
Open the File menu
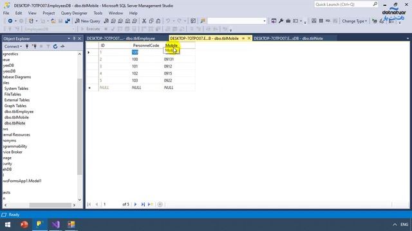coord(6,13)
